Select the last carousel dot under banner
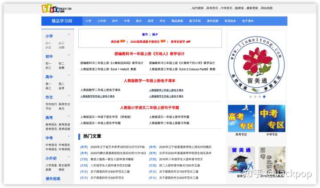 tap(264, 96)
